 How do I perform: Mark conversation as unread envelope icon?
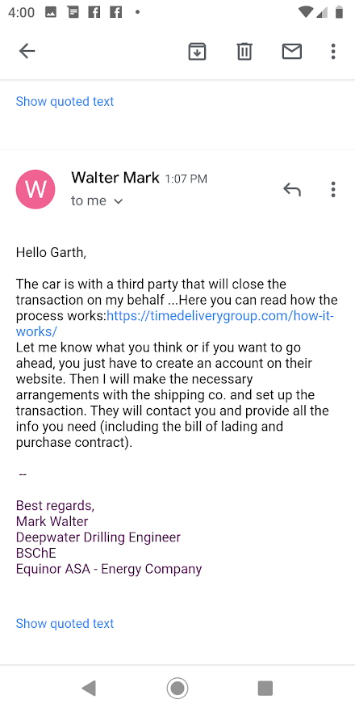[292, 51]
